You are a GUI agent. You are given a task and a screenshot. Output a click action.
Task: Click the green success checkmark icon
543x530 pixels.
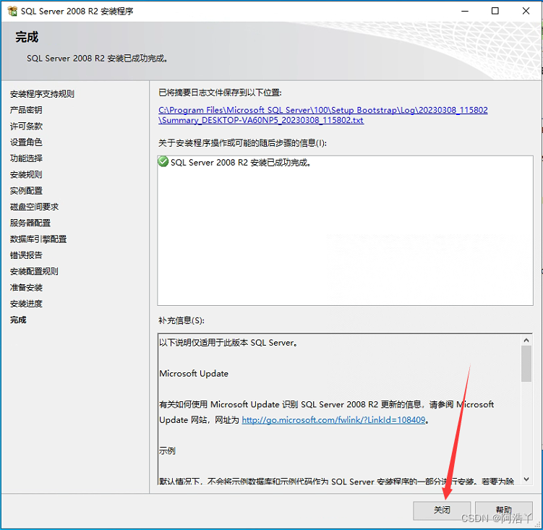(x=163, y=162)
